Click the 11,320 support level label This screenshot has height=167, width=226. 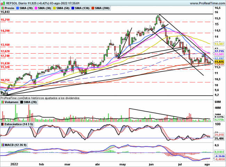tap(5, 67)
